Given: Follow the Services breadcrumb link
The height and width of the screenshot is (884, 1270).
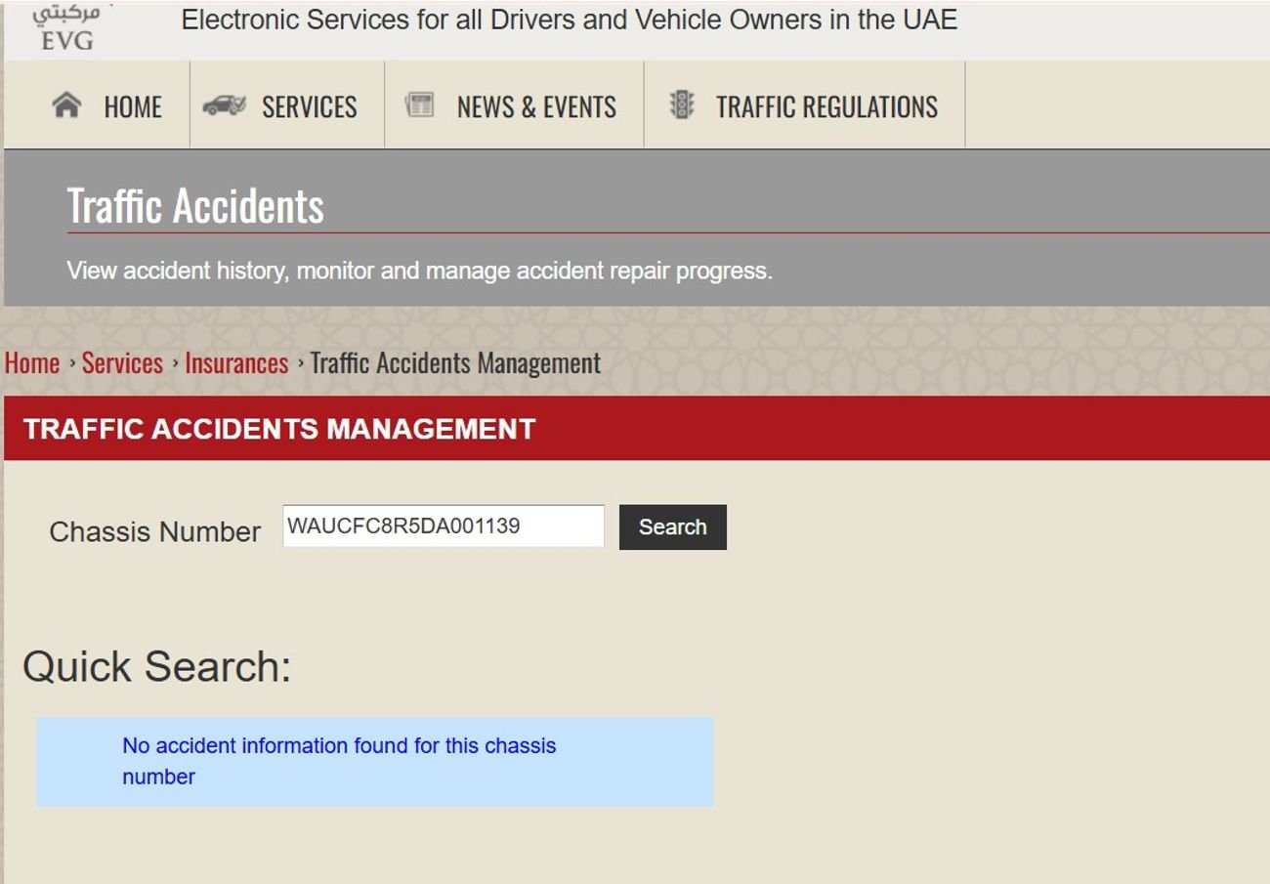Looking at the screenshot, I should point(122,363).
